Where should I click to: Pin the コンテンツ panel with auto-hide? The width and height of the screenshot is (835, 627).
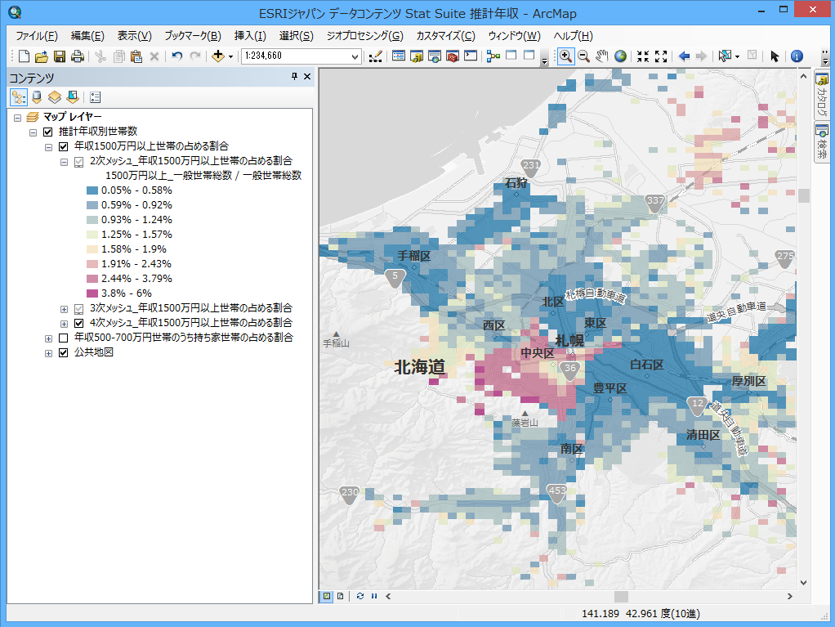click(294, 77)
